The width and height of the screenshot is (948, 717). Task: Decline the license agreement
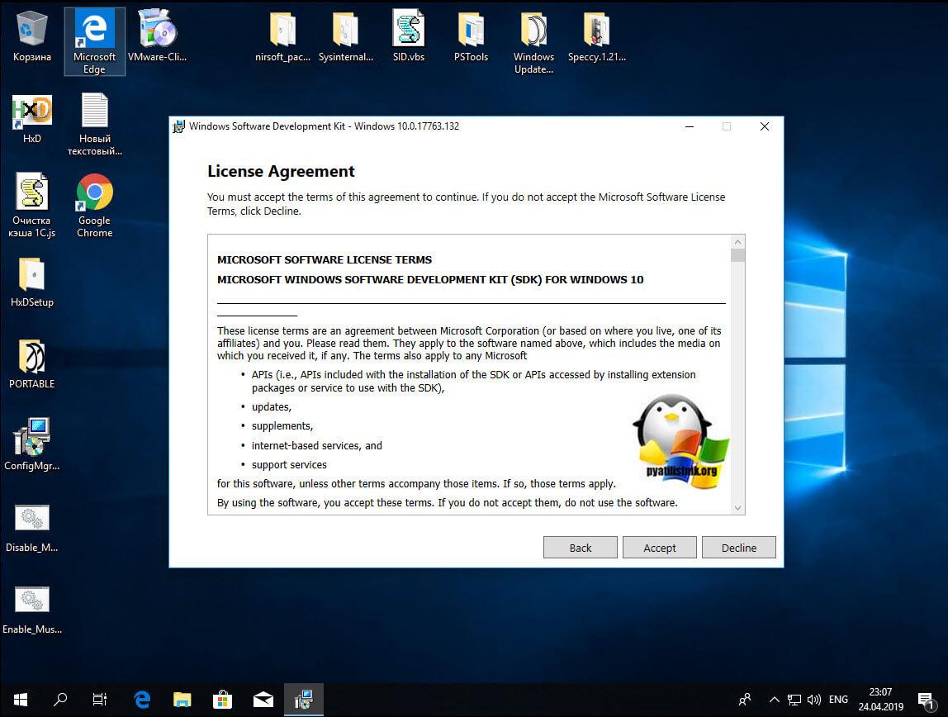point(739,548)
